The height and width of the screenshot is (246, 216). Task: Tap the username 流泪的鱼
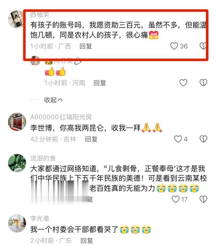(x=43, y=158)
